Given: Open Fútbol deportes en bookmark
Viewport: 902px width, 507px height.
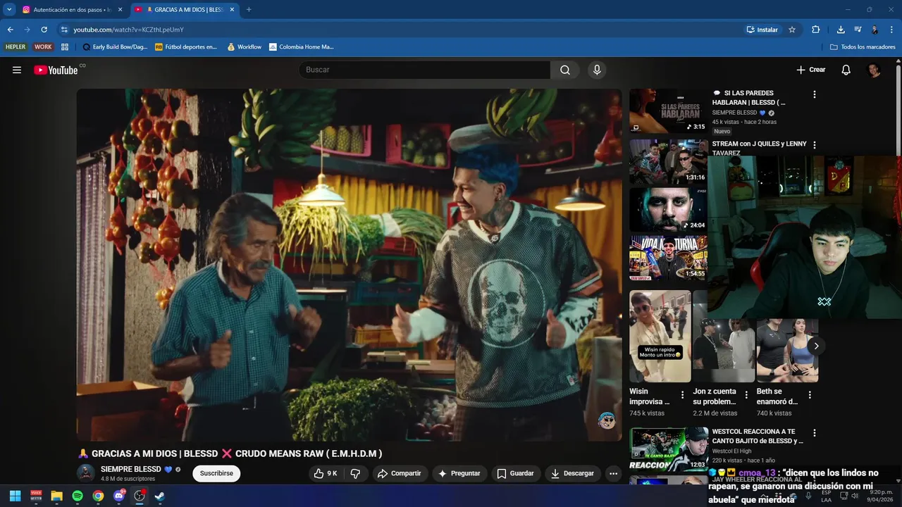Looking at the screenshot, I should coord(186,47).
